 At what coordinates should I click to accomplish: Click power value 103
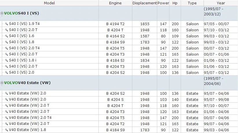tap(163, 100)
